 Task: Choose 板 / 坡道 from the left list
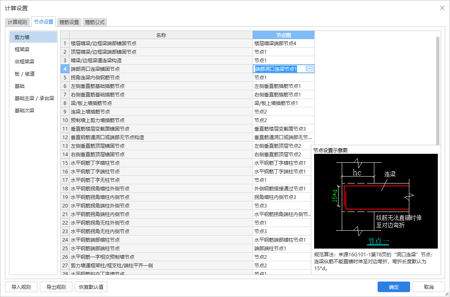(x=33, y=74)
